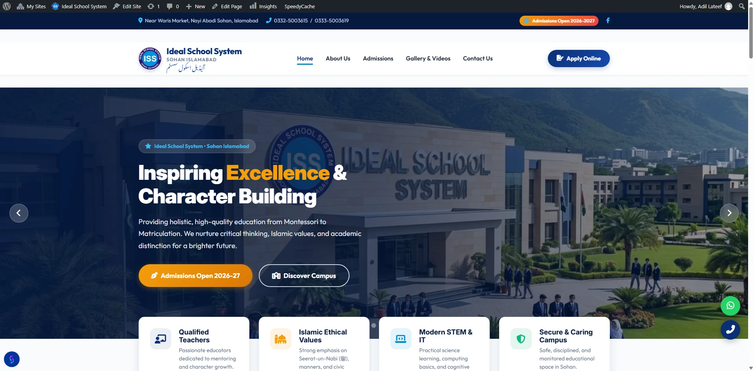The height and width of the screenshot is (371, 754).
Task: Click Qualified Teachers heading
Action: click(x=194, y=336)
